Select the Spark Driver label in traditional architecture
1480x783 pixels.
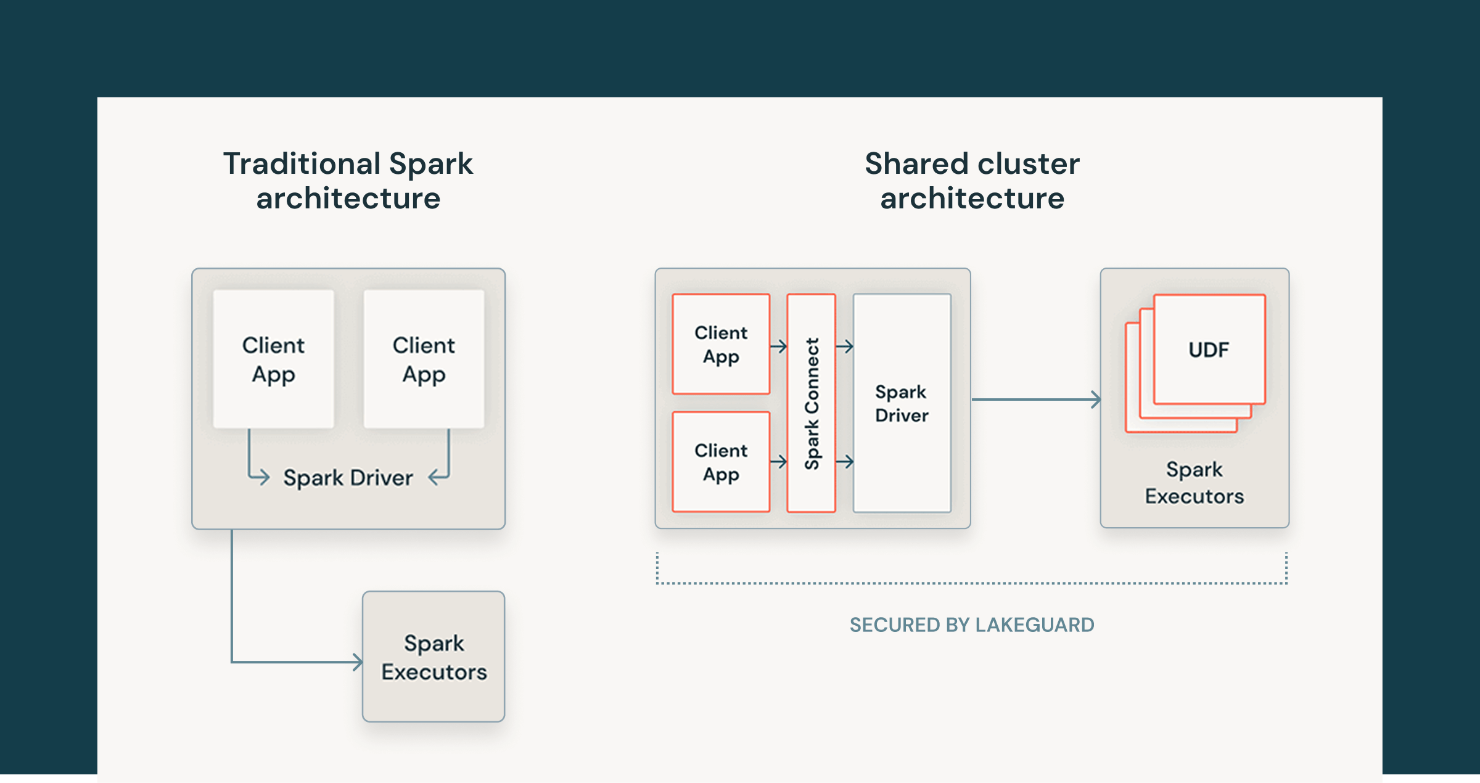[348, 478]
